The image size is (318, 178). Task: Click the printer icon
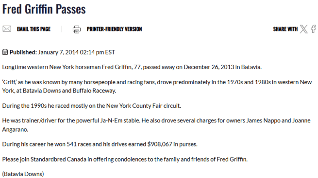[x=77, y=30]
